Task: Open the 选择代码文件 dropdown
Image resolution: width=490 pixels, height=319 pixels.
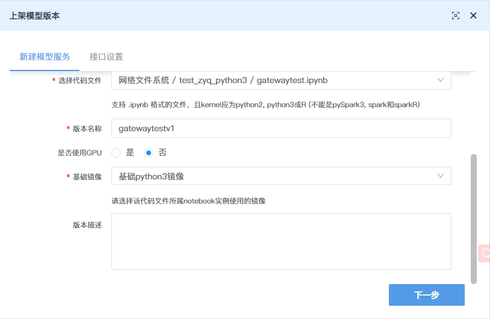Action: 281,80
